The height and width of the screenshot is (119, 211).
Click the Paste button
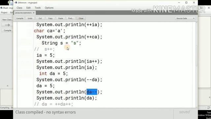pyautogui.click(x=61, y=19)
